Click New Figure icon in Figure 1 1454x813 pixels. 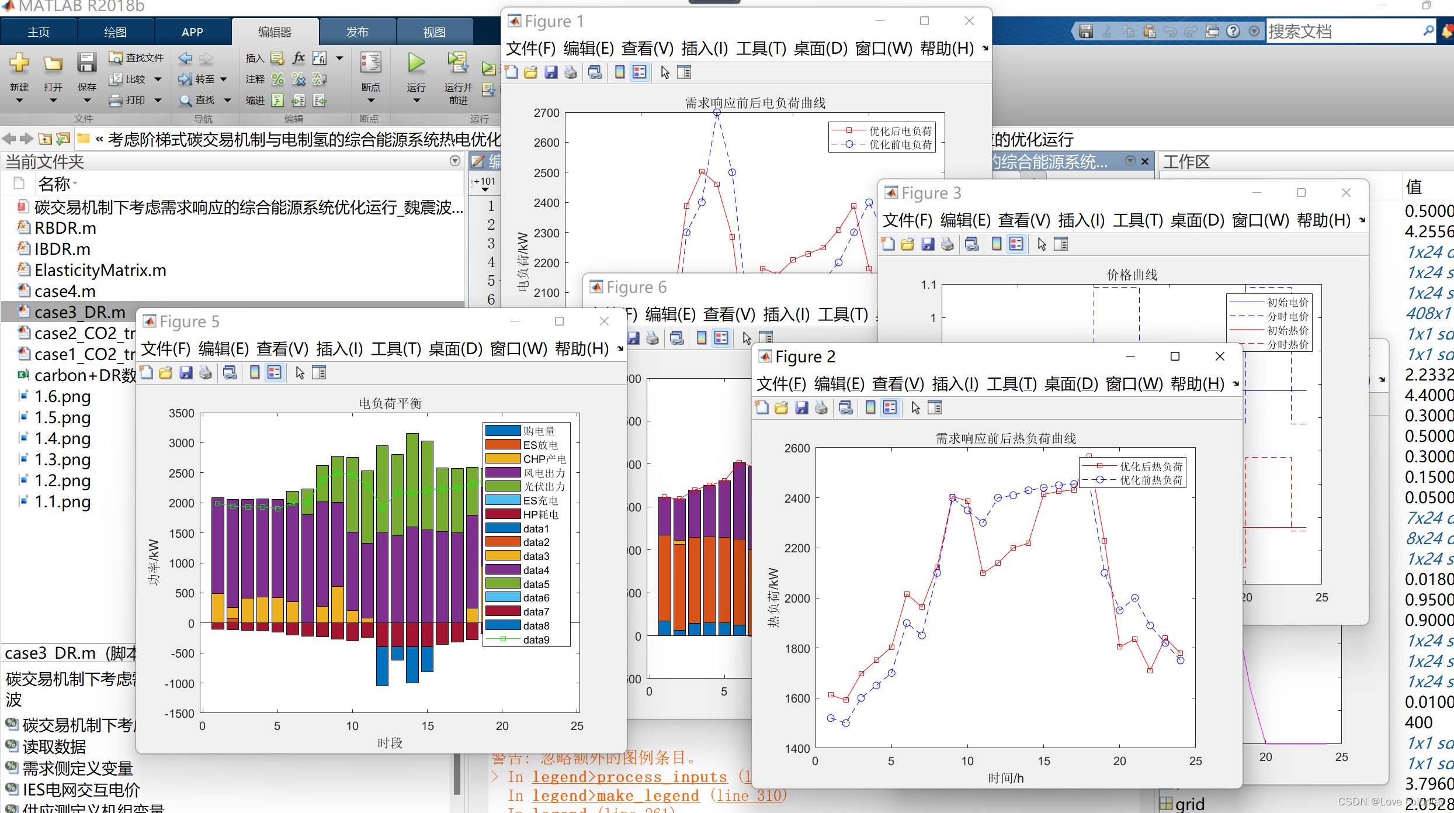point(511,72)
